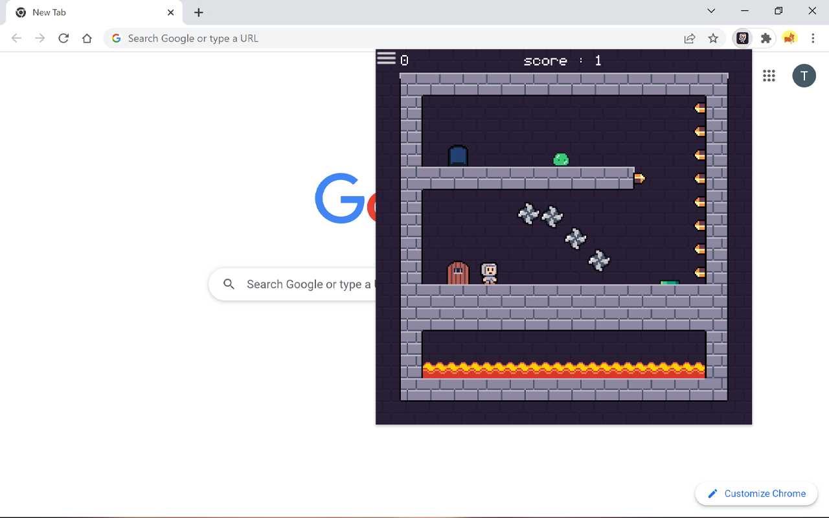Click the knight player character
The height and width of the screenshot is (518, 829).
(489, 273)
